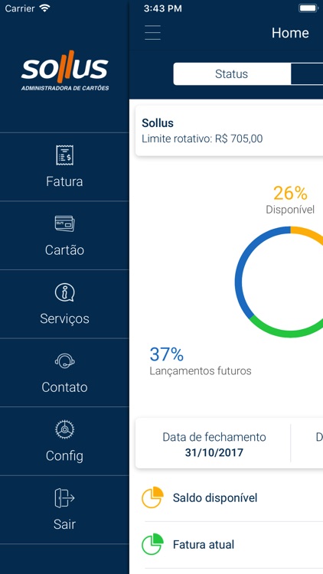Image resolution: width=323 pixels, height=574 pixels.
Task: Close side menu via hamburger icon
Action: [x=152, y=33]
